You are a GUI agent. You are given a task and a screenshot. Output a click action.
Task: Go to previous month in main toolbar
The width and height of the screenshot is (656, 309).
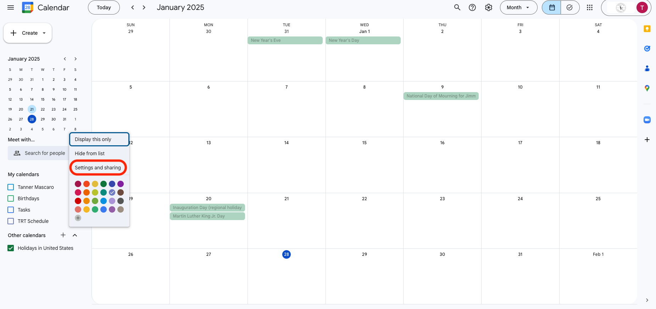133,7
